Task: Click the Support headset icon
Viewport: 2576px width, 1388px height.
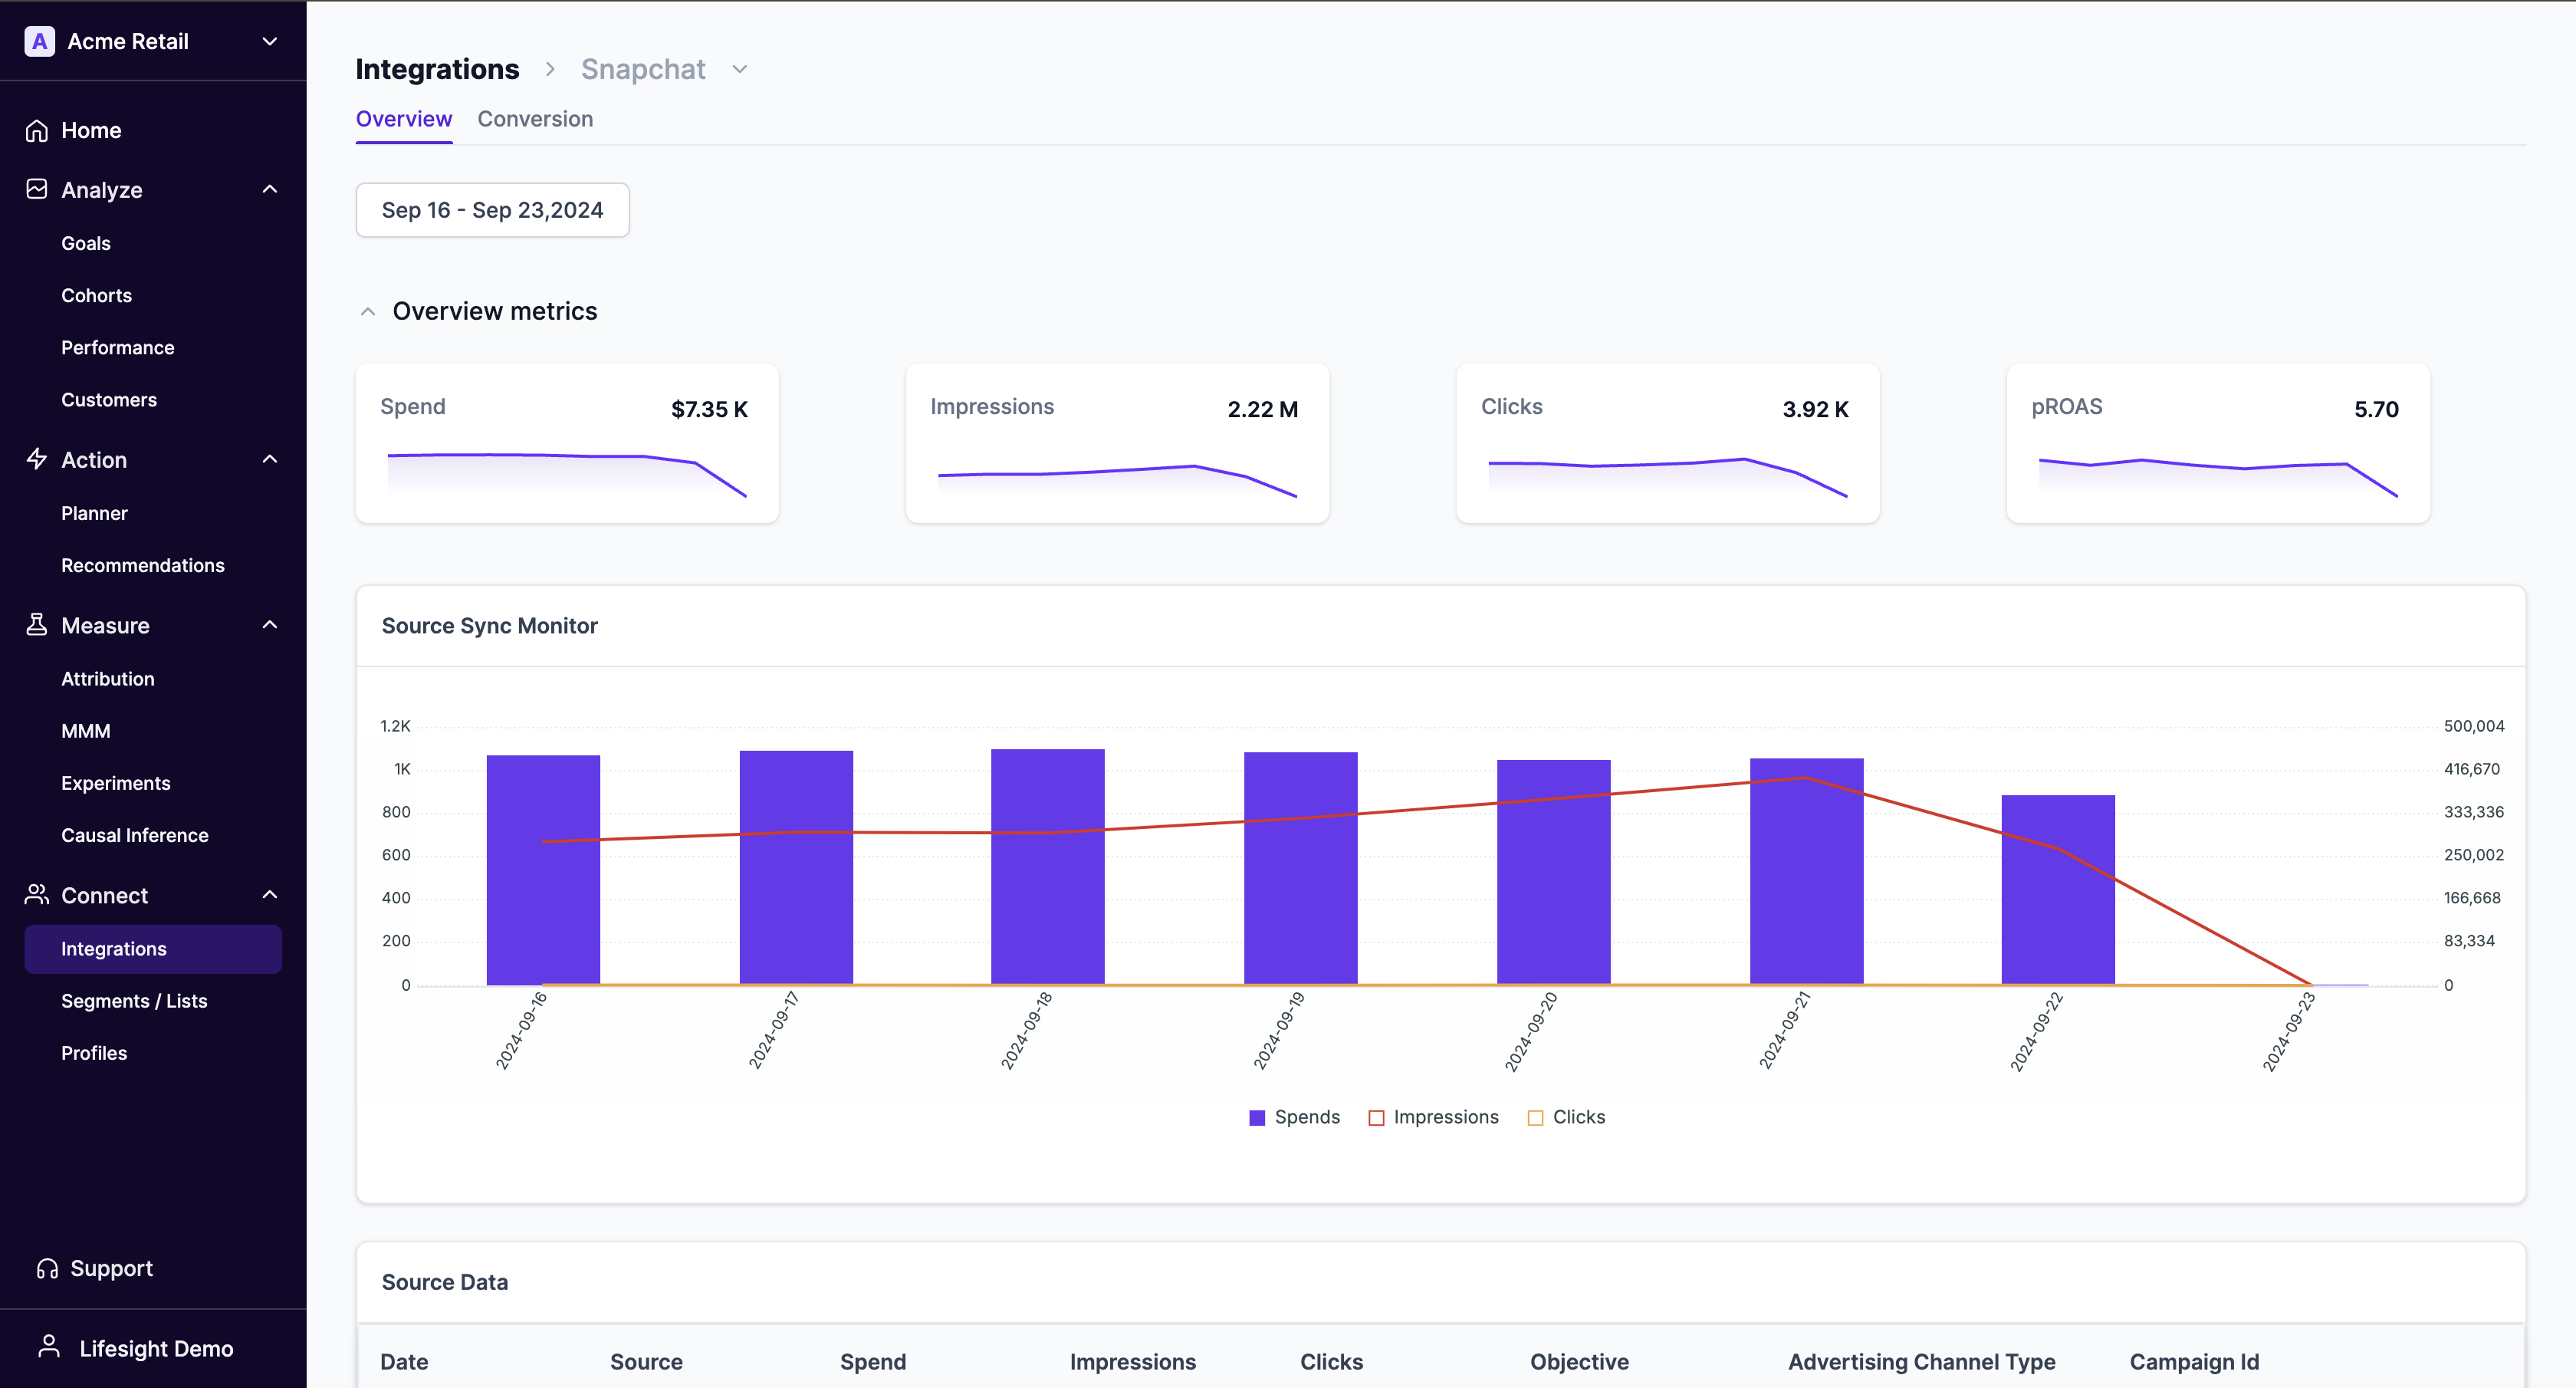Action: [x=47, y=1268]
